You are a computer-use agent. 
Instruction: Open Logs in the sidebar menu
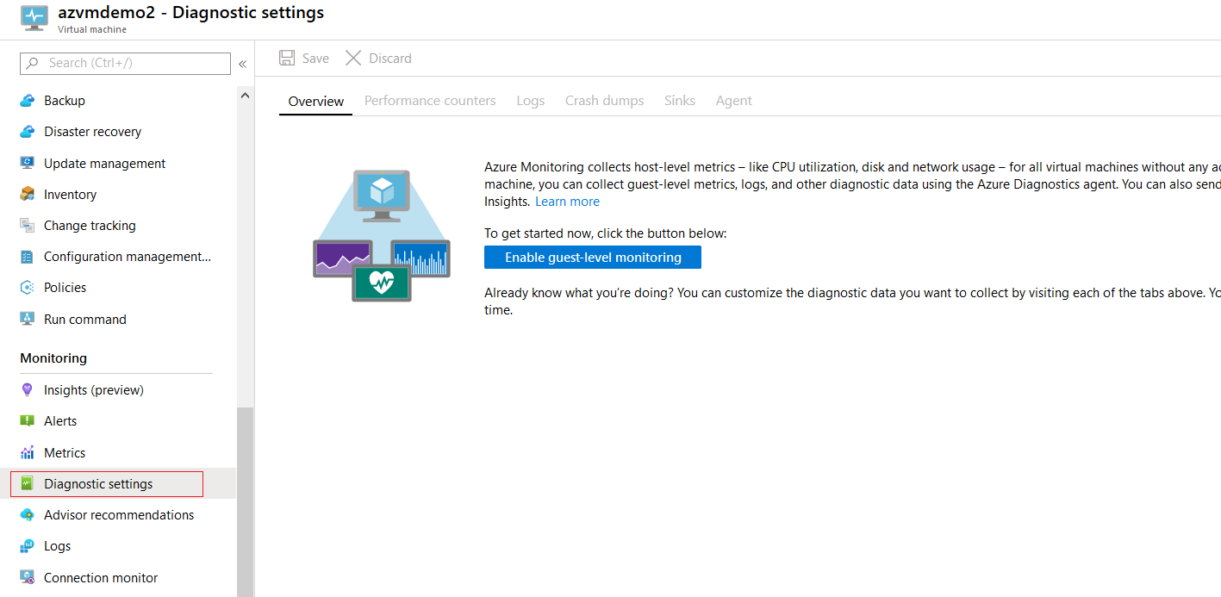click(58, 546)
